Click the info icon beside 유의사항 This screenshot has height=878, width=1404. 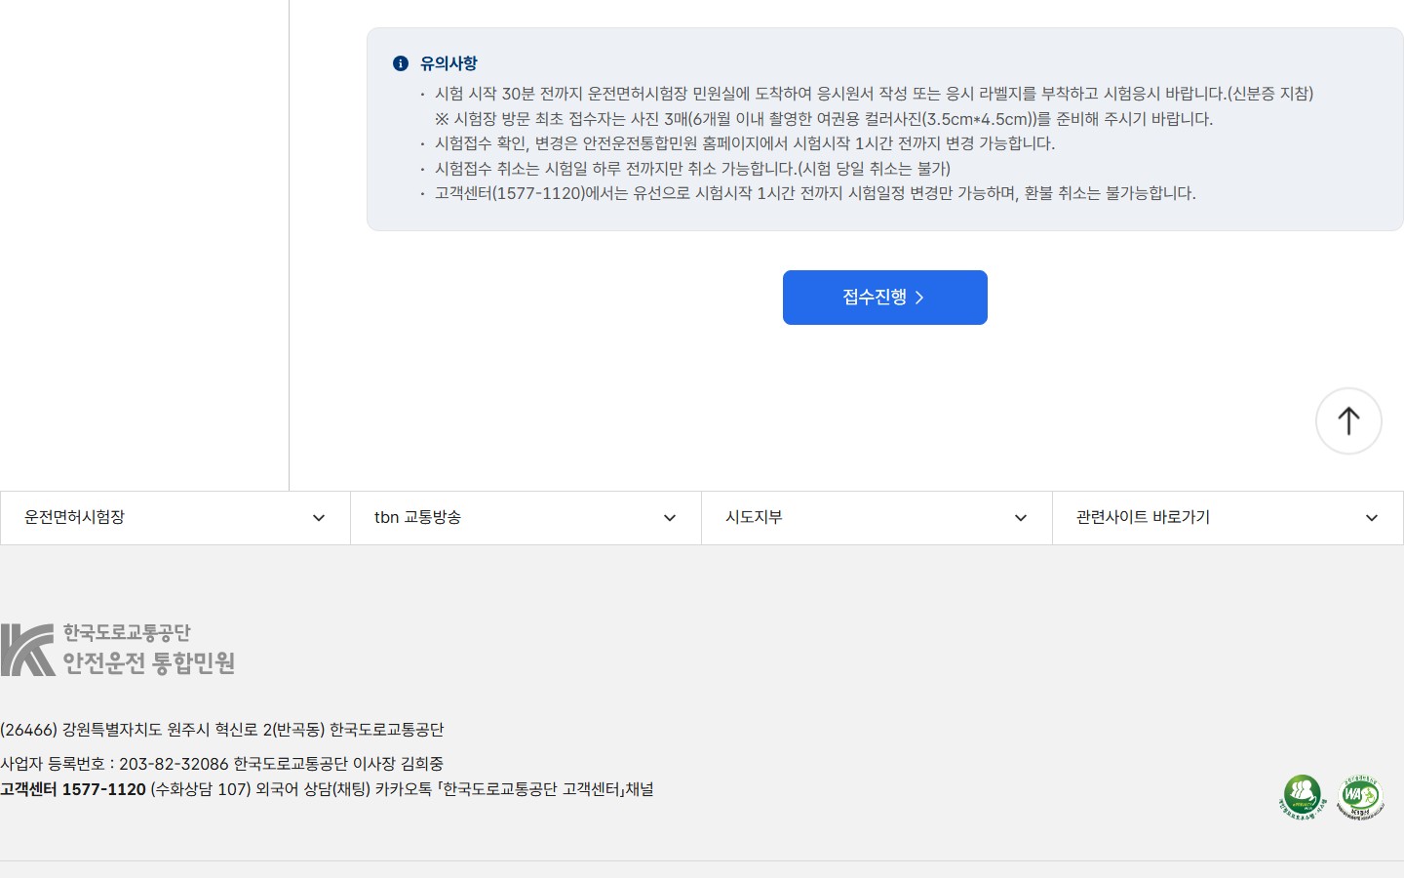(401, 63)
